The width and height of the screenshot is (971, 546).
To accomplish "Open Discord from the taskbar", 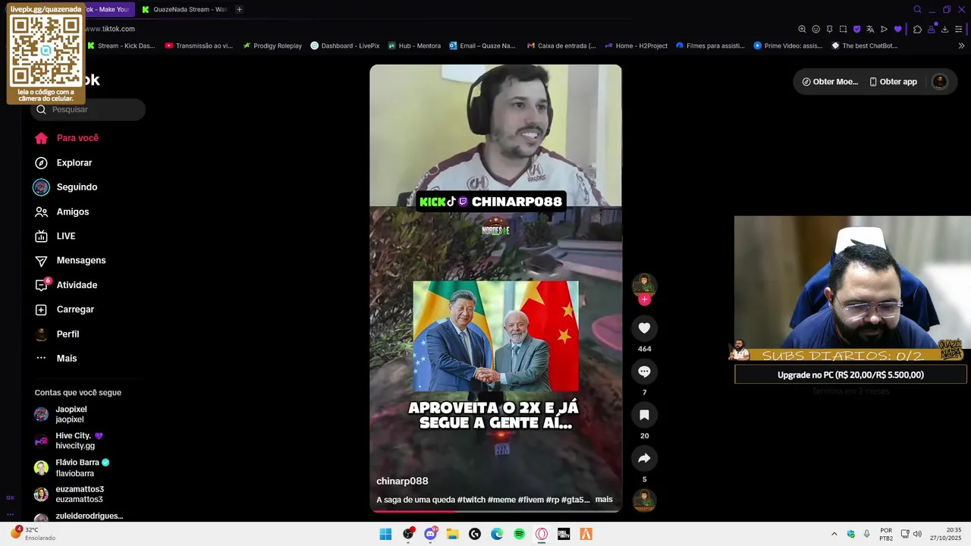I will click(430, 534).
